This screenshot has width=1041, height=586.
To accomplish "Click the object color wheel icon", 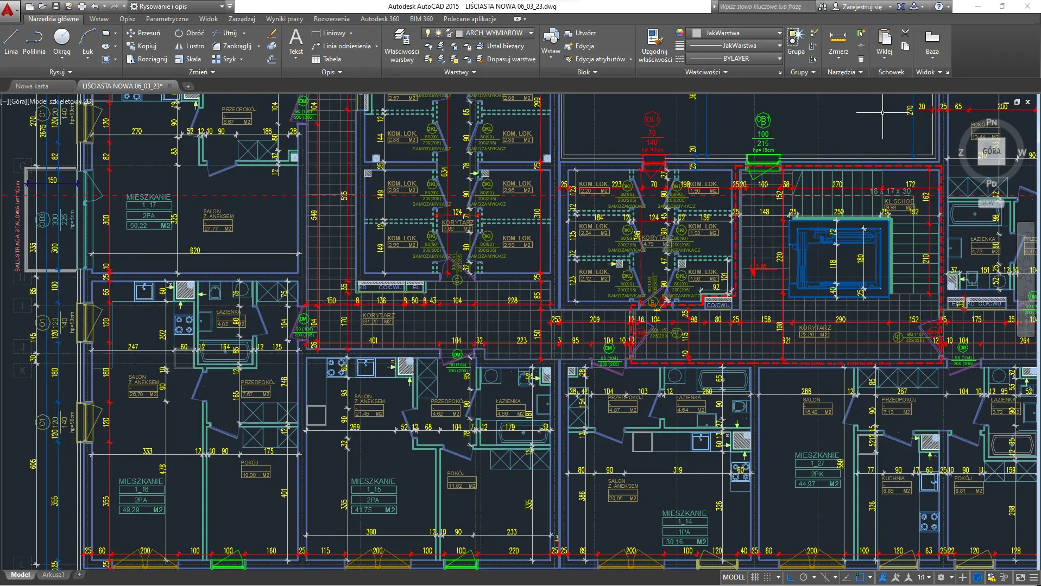I will [679, 33].
